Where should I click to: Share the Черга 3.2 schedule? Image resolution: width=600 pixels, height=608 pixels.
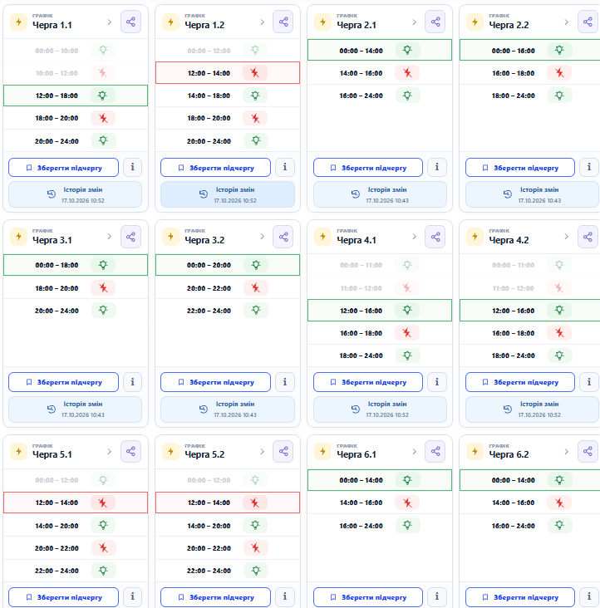(283, 237)
